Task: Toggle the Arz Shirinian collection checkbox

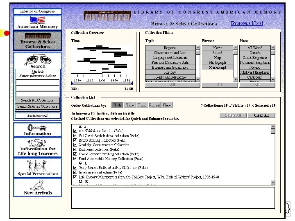Action: [x=75, y=131]
